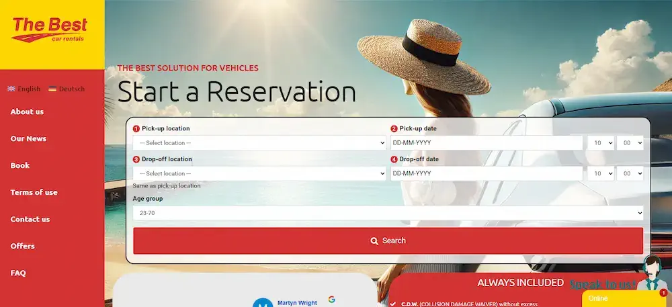Click the Drop-off date input field

487,173
